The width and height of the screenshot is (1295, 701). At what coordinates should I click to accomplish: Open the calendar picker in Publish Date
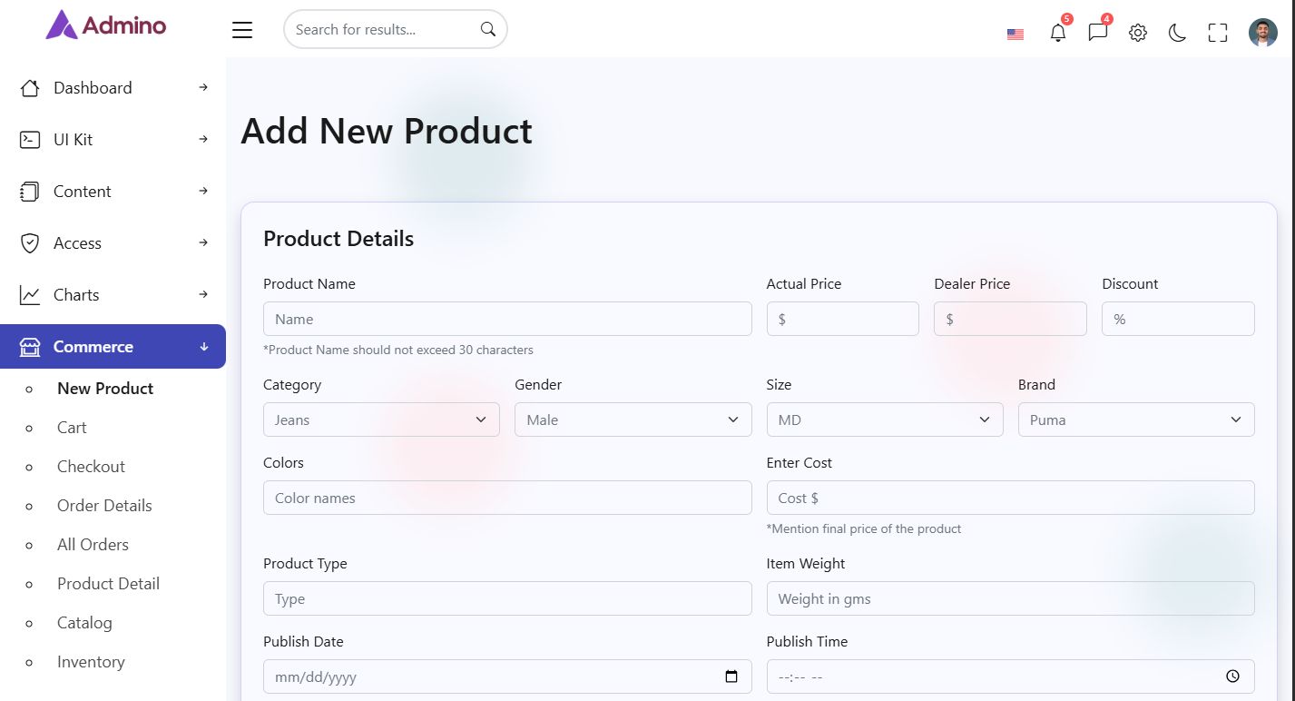point(731,676)
